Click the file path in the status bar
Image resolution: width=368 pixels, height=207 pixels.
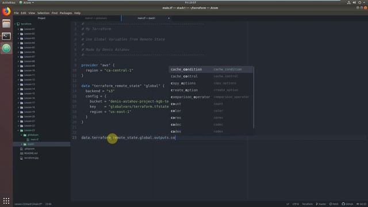coord(28,204)
